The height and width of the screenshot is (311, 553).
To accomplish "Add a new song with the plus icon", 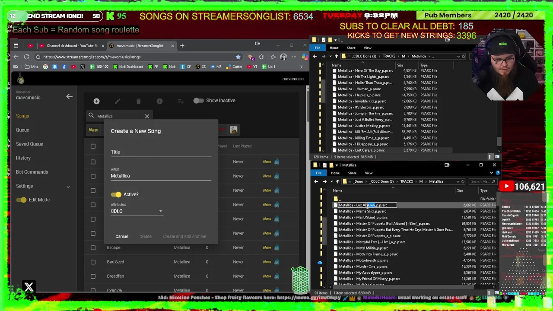I will coord(96,101).
